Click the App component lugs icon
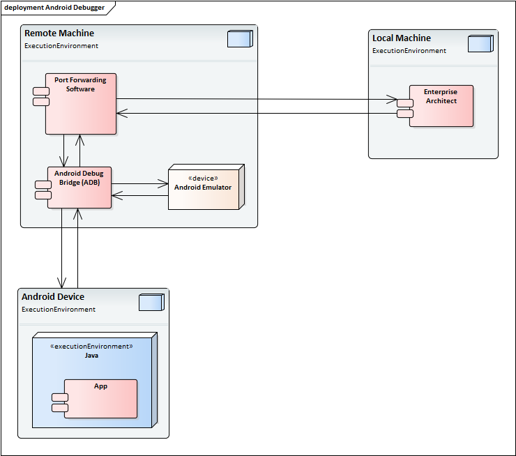The image size is (516, 456). [60, 402]
